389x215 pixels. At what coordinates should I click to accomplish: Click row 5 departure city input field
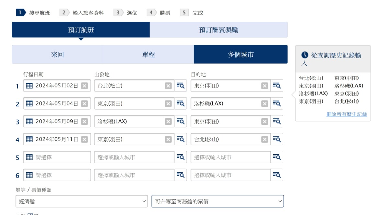135,157
